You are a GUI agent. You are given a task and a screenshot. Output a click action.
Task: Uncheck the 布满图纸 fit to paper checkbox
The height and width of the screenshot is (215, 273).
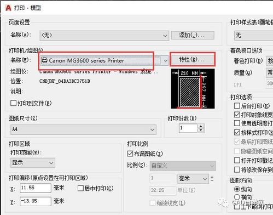pyautogui.click(x=130, y=154)
